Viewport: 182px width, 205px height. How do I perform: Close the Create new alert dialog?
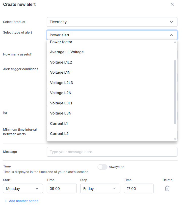click(172, 4)
